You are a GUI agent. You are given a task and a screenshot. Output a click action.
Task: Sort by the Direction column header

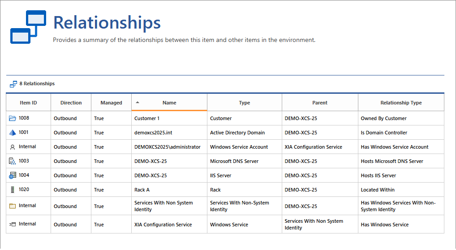coord(71,103)
